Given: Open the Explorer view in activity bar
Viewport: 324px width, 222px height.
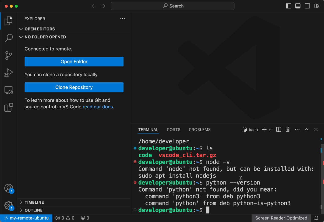Looking at the screenshot, I should pyautogui.click(x=9, y=21).
